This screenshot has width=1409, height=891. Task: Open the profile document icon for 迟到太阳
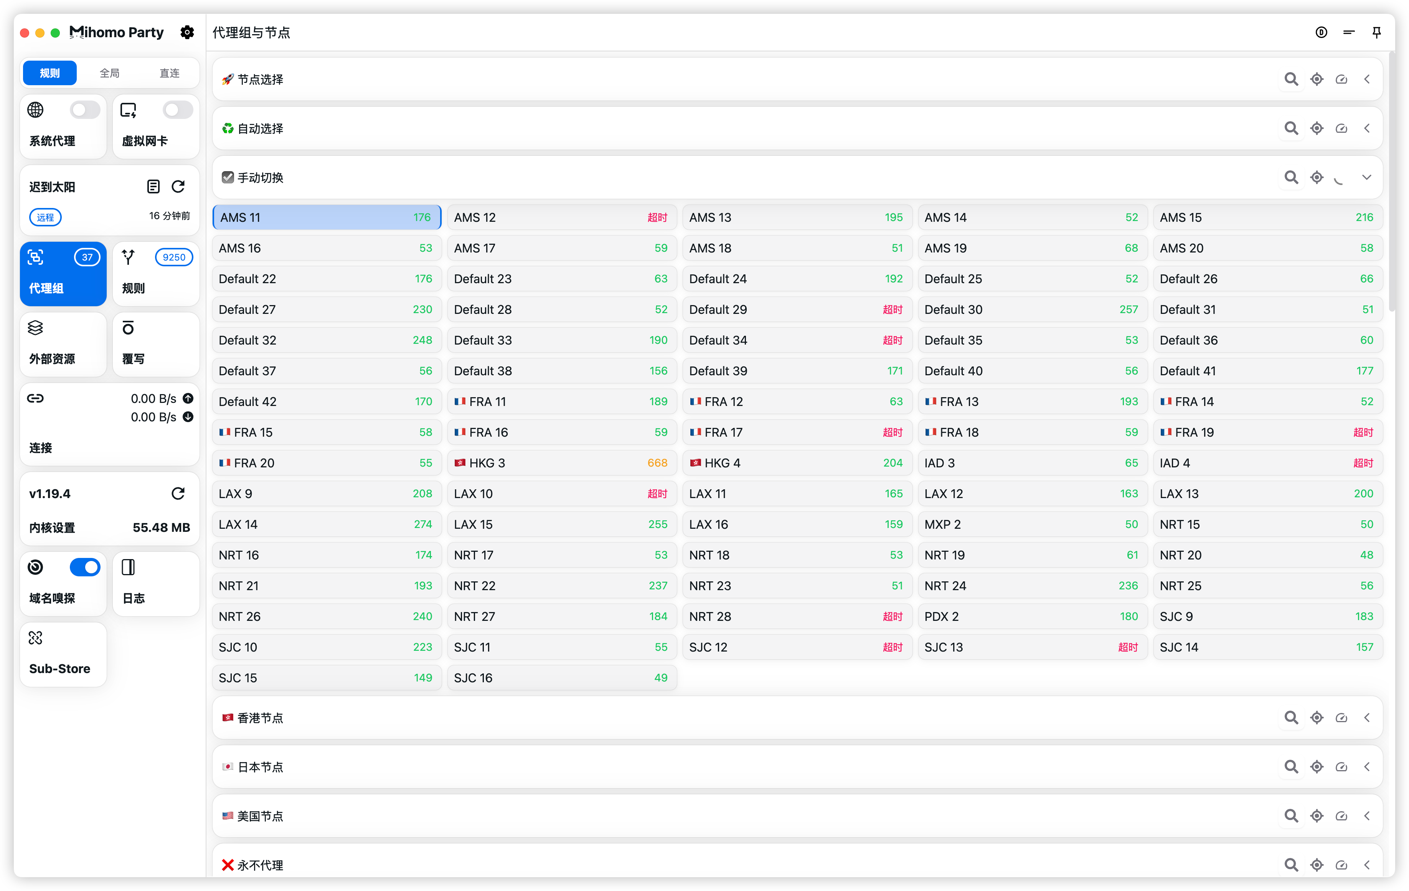coord(153,186)
